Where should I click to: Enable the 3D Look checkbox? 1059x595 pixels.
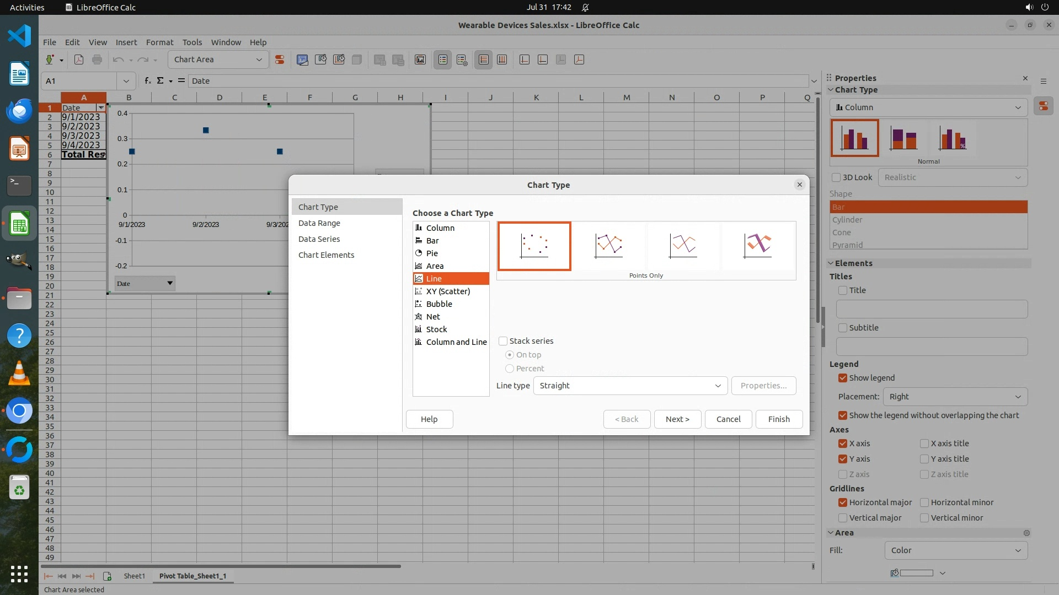click(x=836, y=177)
